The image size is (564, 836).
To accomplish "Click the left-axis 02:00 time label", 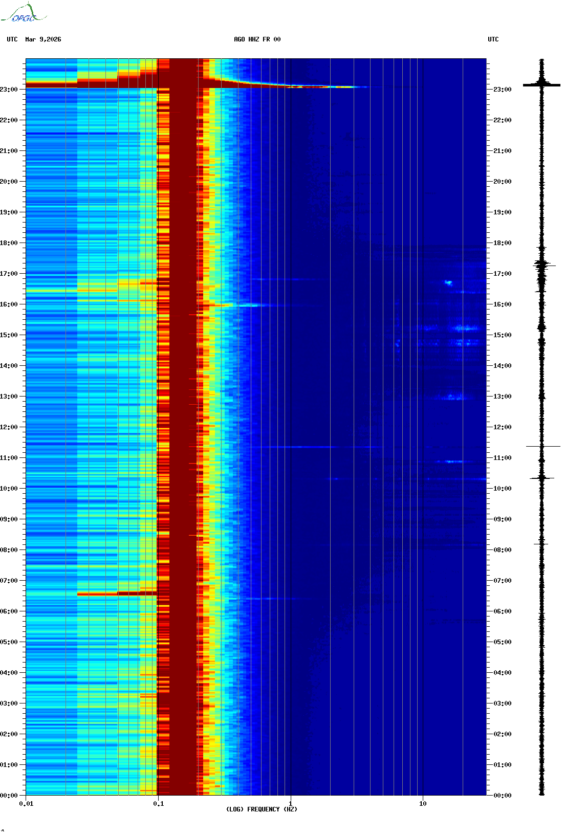I will (9, 734).
